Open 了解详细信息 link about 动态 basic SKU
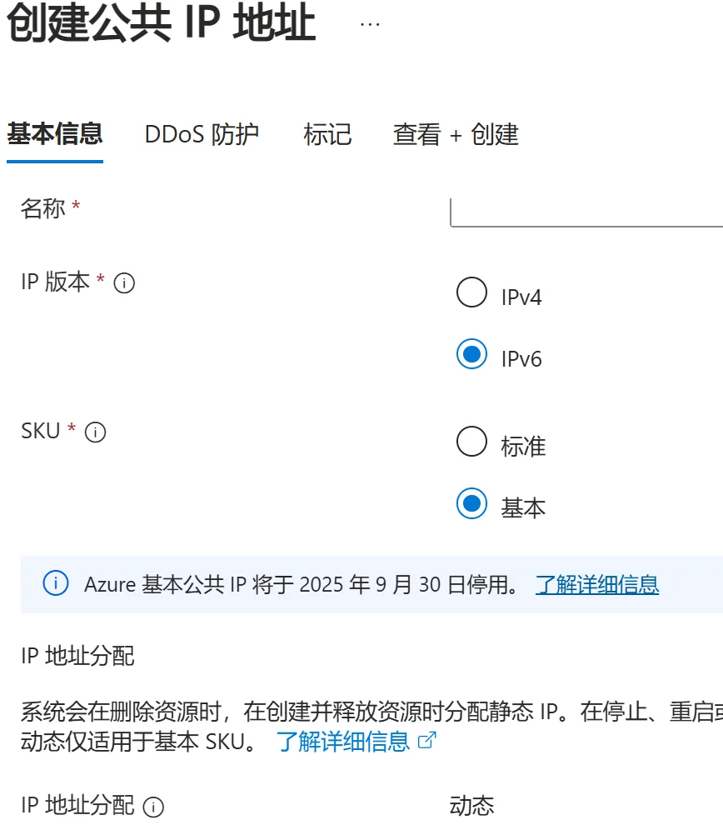This screenshot has width=723, height=825. (343, 741)
